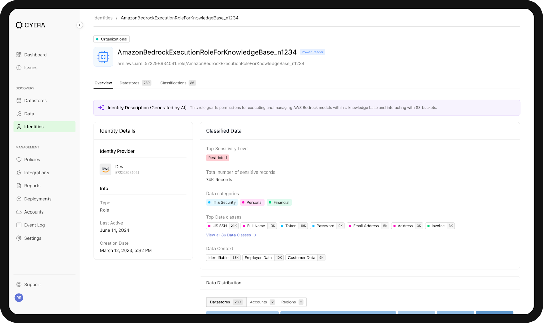This screenshot has height=323, width=543.
Task: Click the Email Address data class chip
Action: [x=368, y=226]
